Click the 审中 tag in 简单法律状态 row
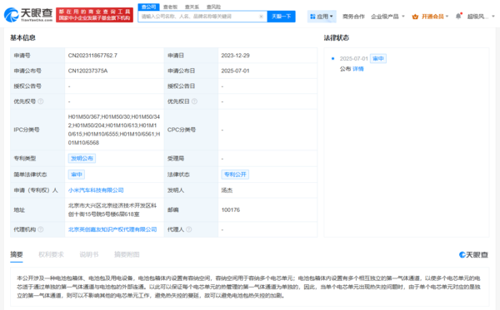This screenshot has height=310, width=500. pos(77,175)
